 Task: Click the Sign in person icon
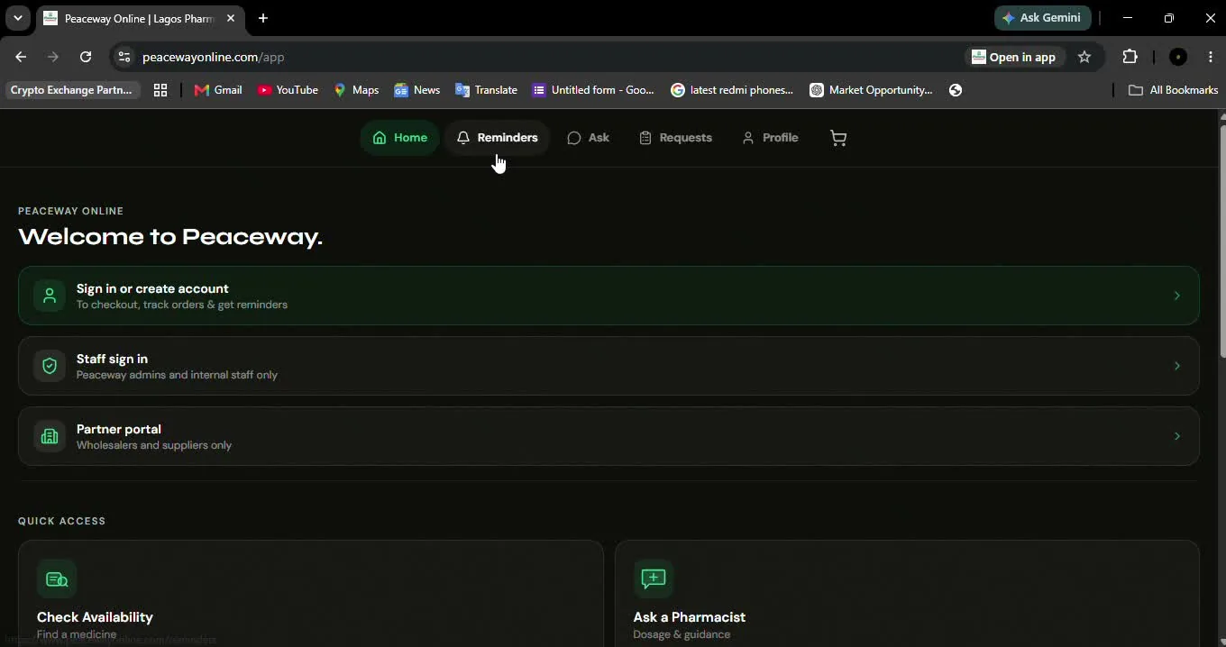tap(50, 296)
